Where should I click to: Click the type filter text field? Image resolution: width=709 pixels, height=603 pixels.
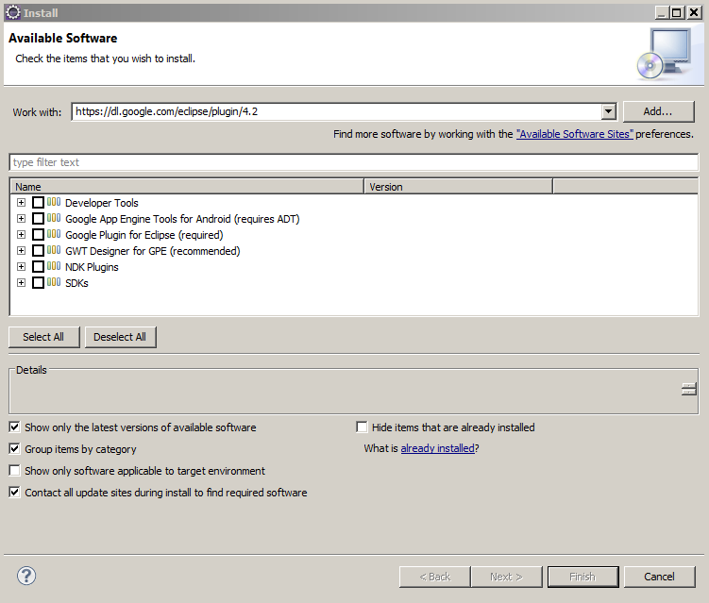click(x=354, y=162)
